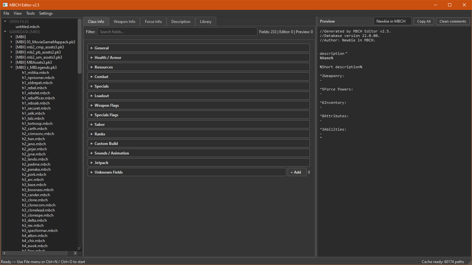This screenshot has width=472, height=265.
Task: Select h3_rex.mbch in the file tree
Action: pos(33,226)
